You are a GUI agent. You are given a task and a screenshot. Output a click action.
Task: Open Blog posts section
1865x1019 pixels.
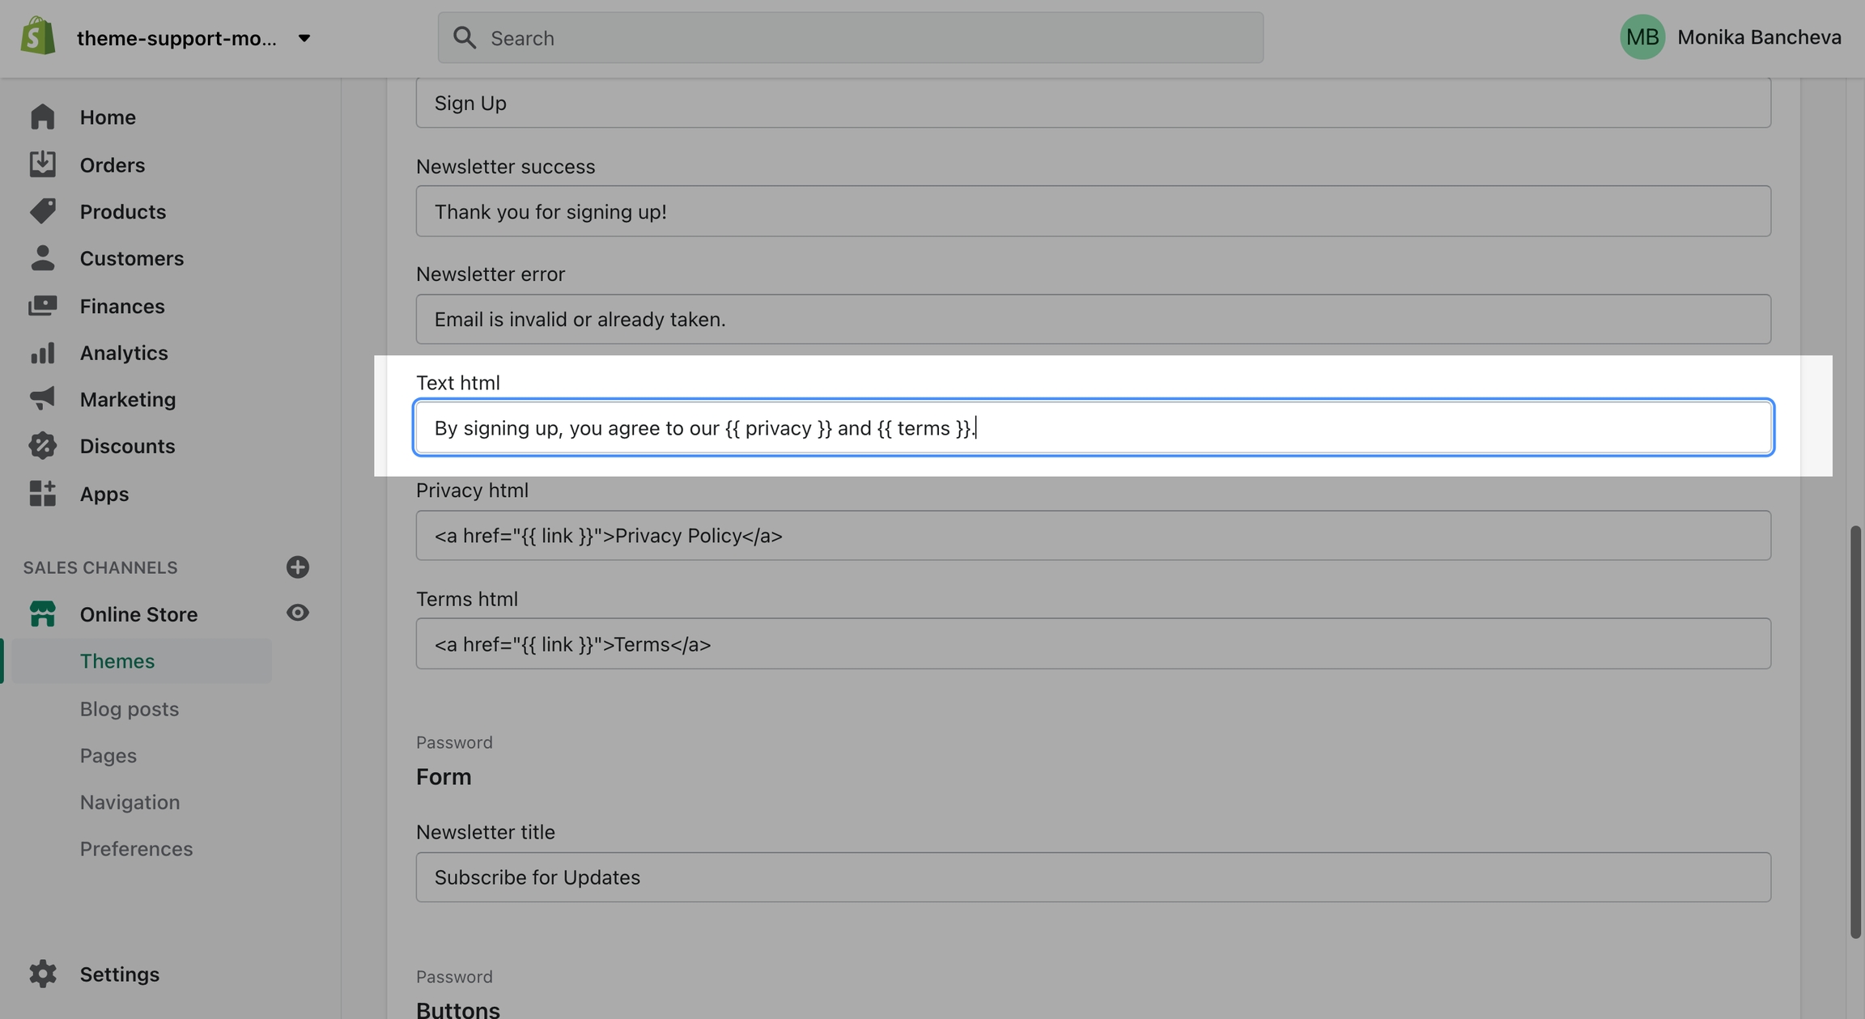pos(130,709)
